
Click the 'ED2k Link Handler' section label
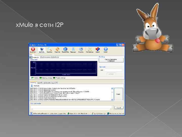point(36,104)
